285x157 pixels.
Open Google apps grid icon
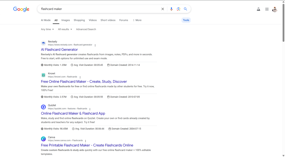(267, 9)
